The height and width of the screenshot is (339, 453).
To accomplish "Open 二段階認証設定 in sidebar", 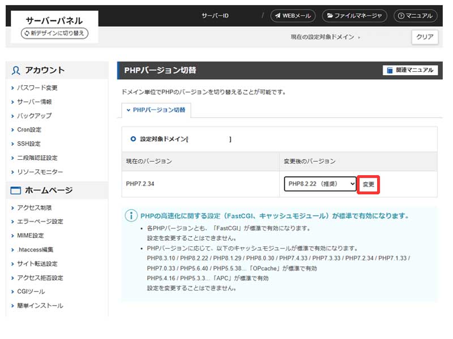I will click(x=37, y=158).
